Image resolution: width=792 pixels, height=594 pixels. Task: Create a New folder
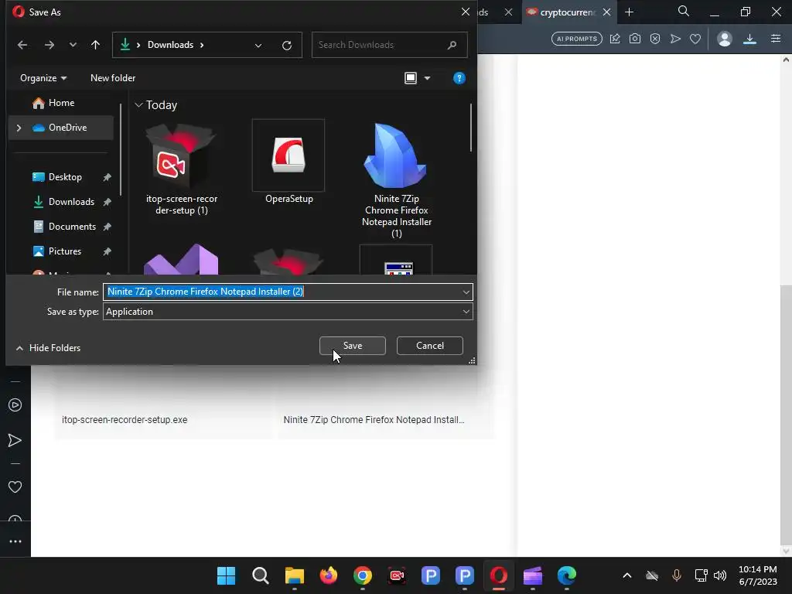tap(113, 78)
